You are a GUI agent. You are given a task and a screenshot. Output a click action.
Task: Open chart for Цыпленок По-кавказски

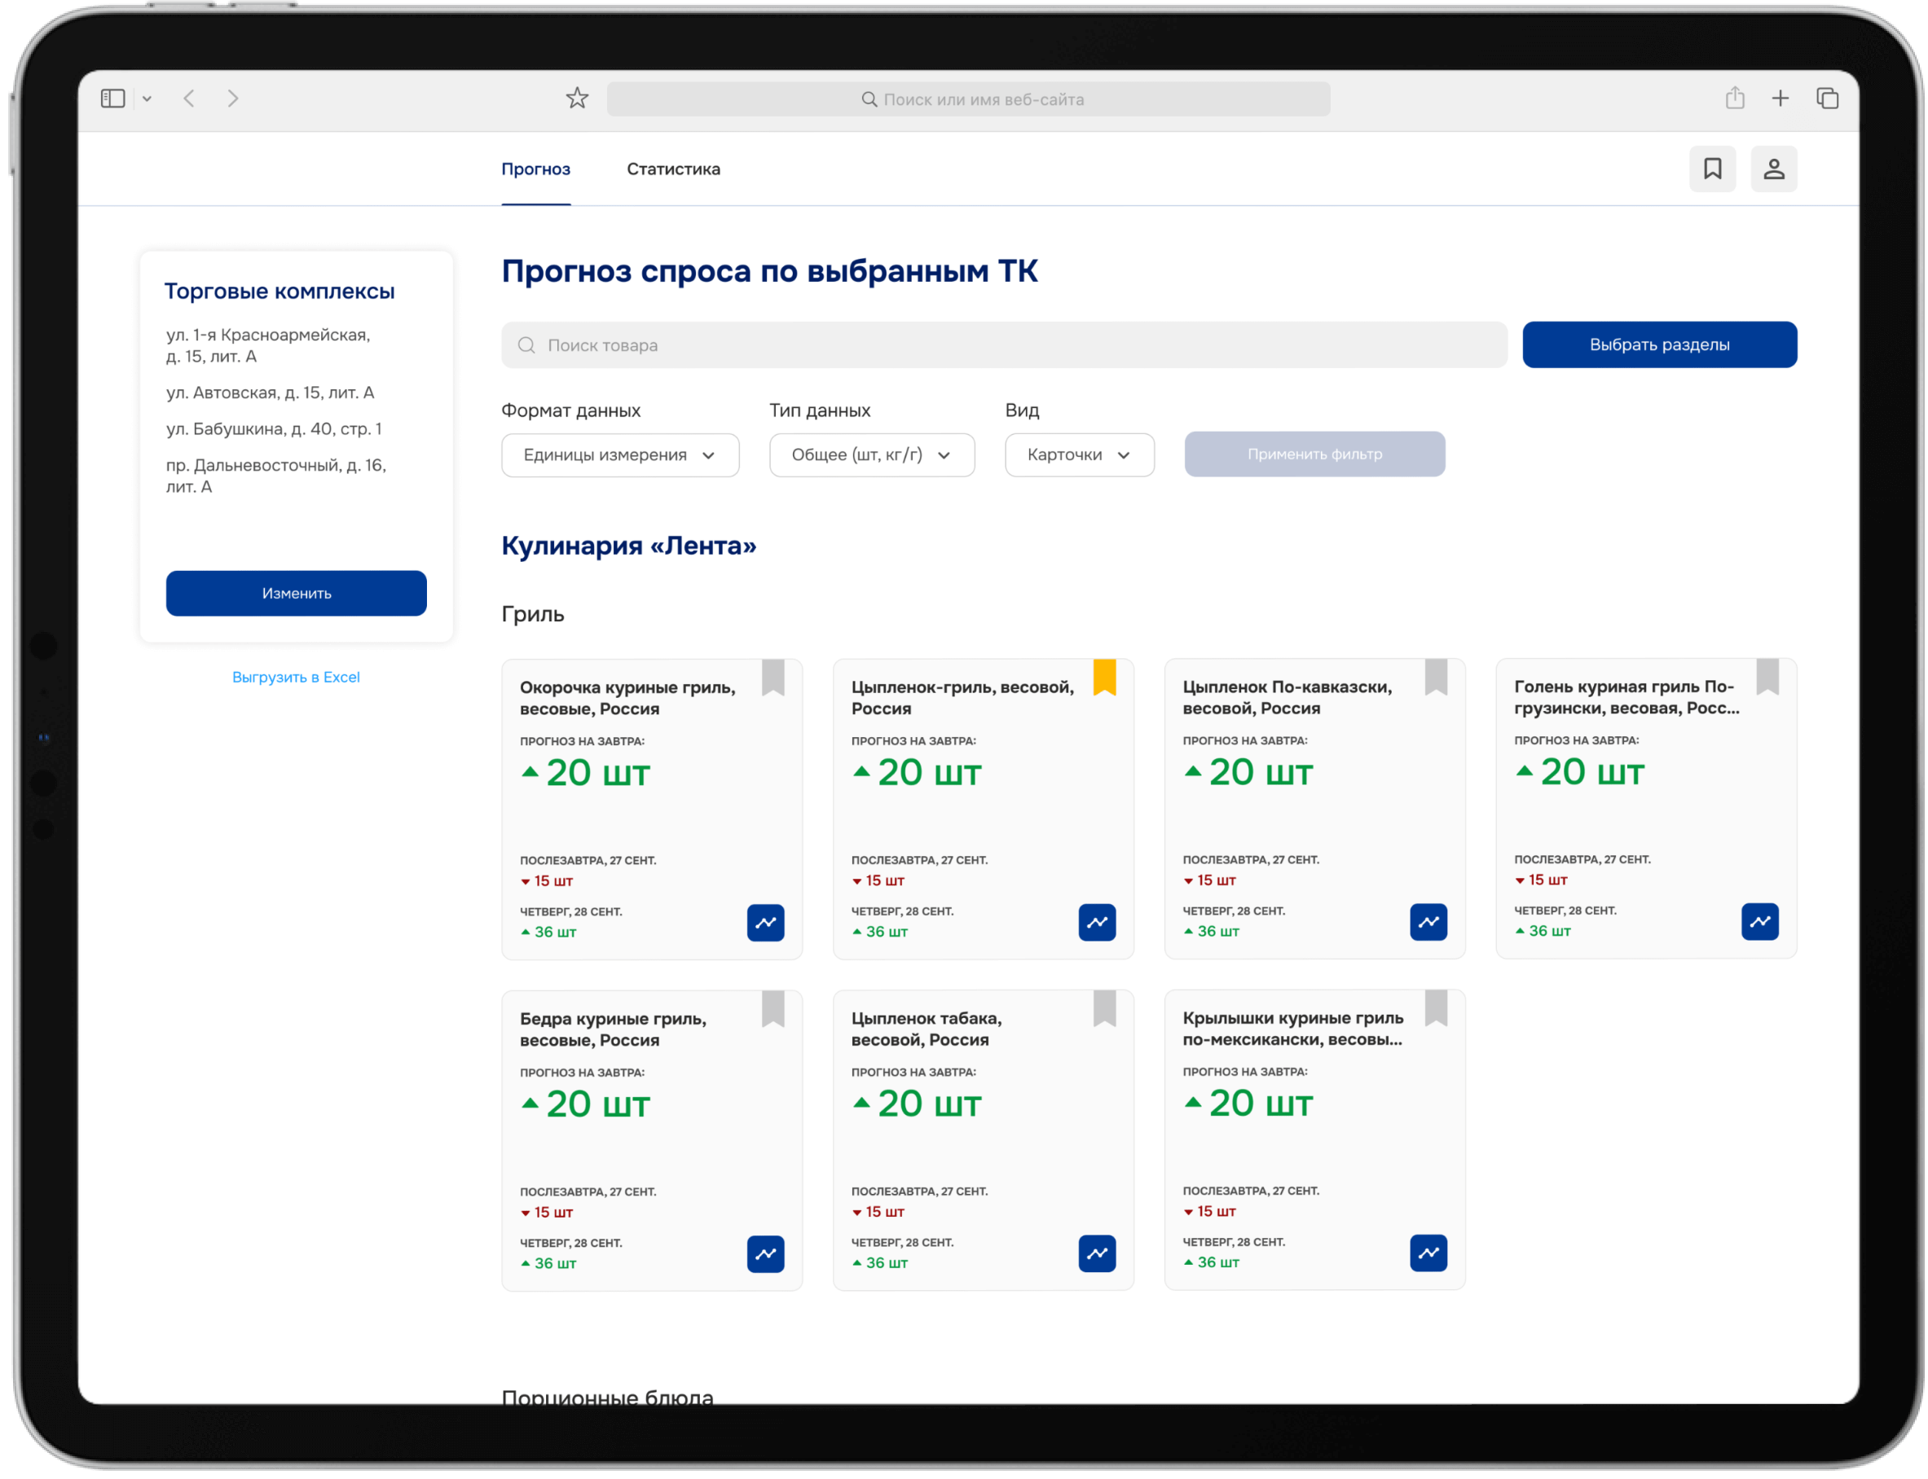(x=1429, y=923)
